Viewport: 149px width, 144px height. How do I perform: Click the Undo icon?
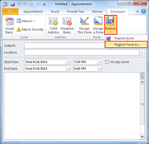tap(19, 4)
